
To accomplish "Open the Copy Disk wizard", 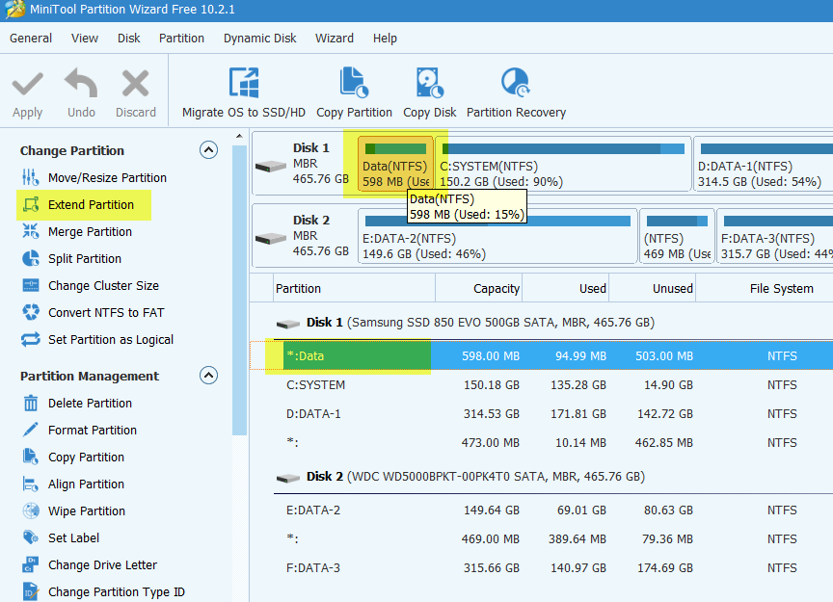I will [429, 92].
